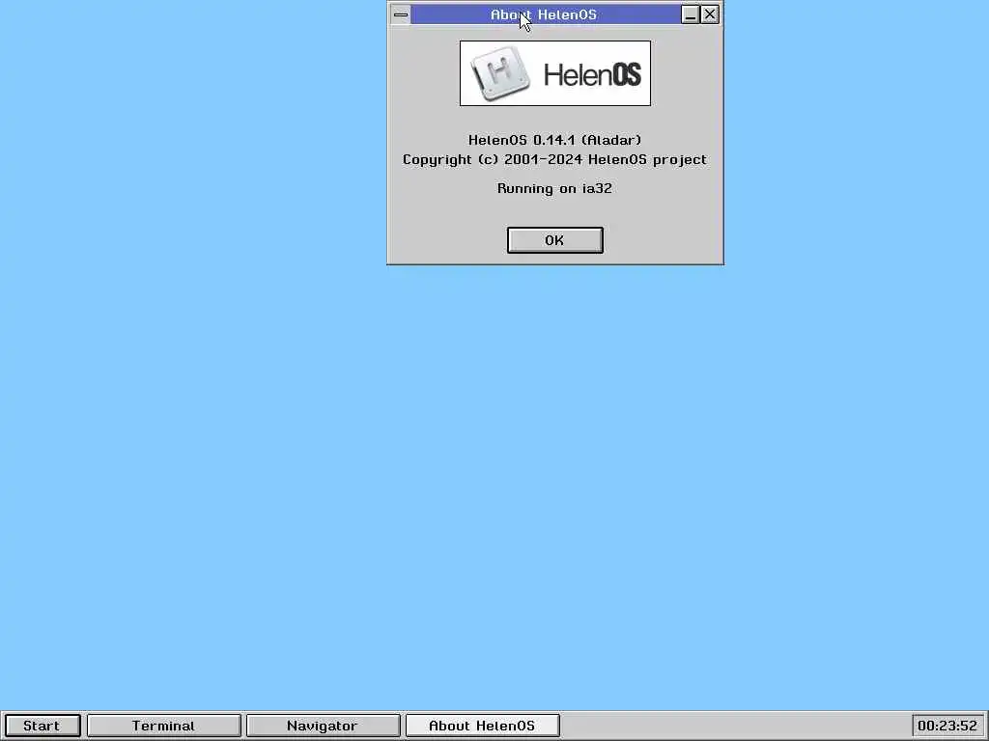The height and width of the screenshot is (741, 989).
Task: Click the HelenOS logo image
Action: [x=555, y=73]
